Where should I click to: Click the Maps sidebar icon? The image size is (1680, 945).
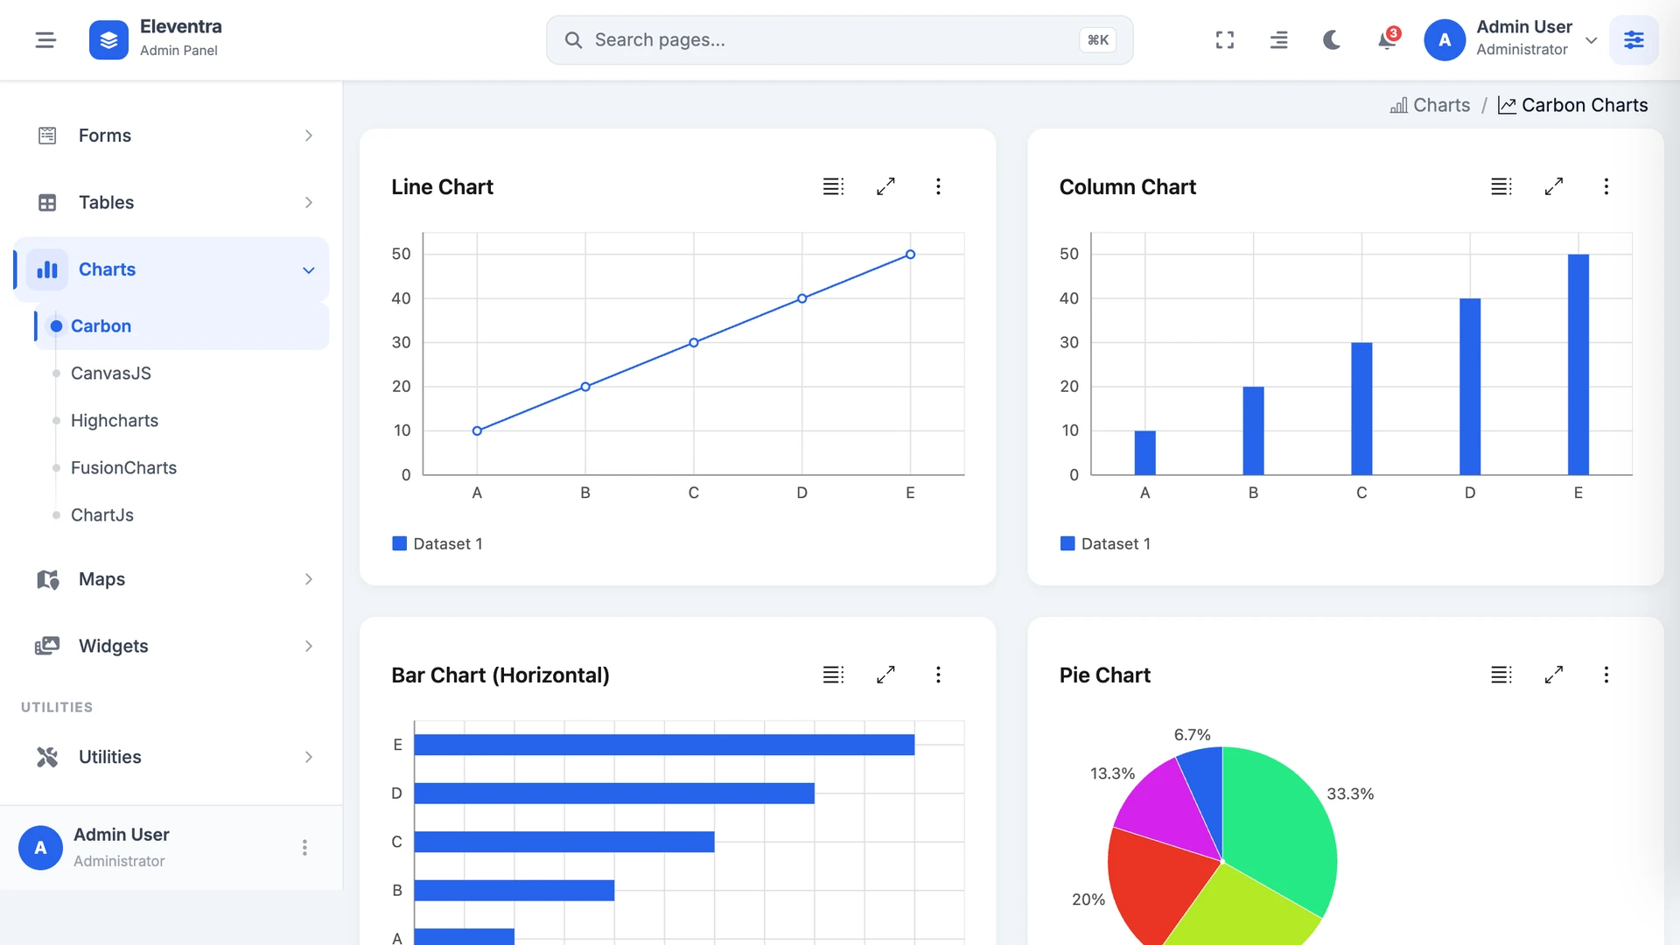(x=47, y=579)
